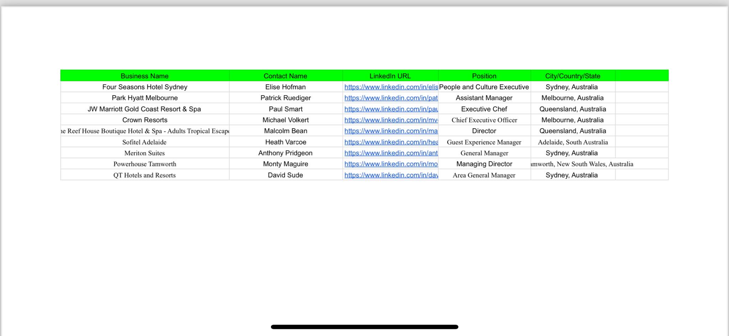Open Anthony Pridgeon's LinkedIn URL link
This screenshot has width=729, height=336.
tap(391, 153)
